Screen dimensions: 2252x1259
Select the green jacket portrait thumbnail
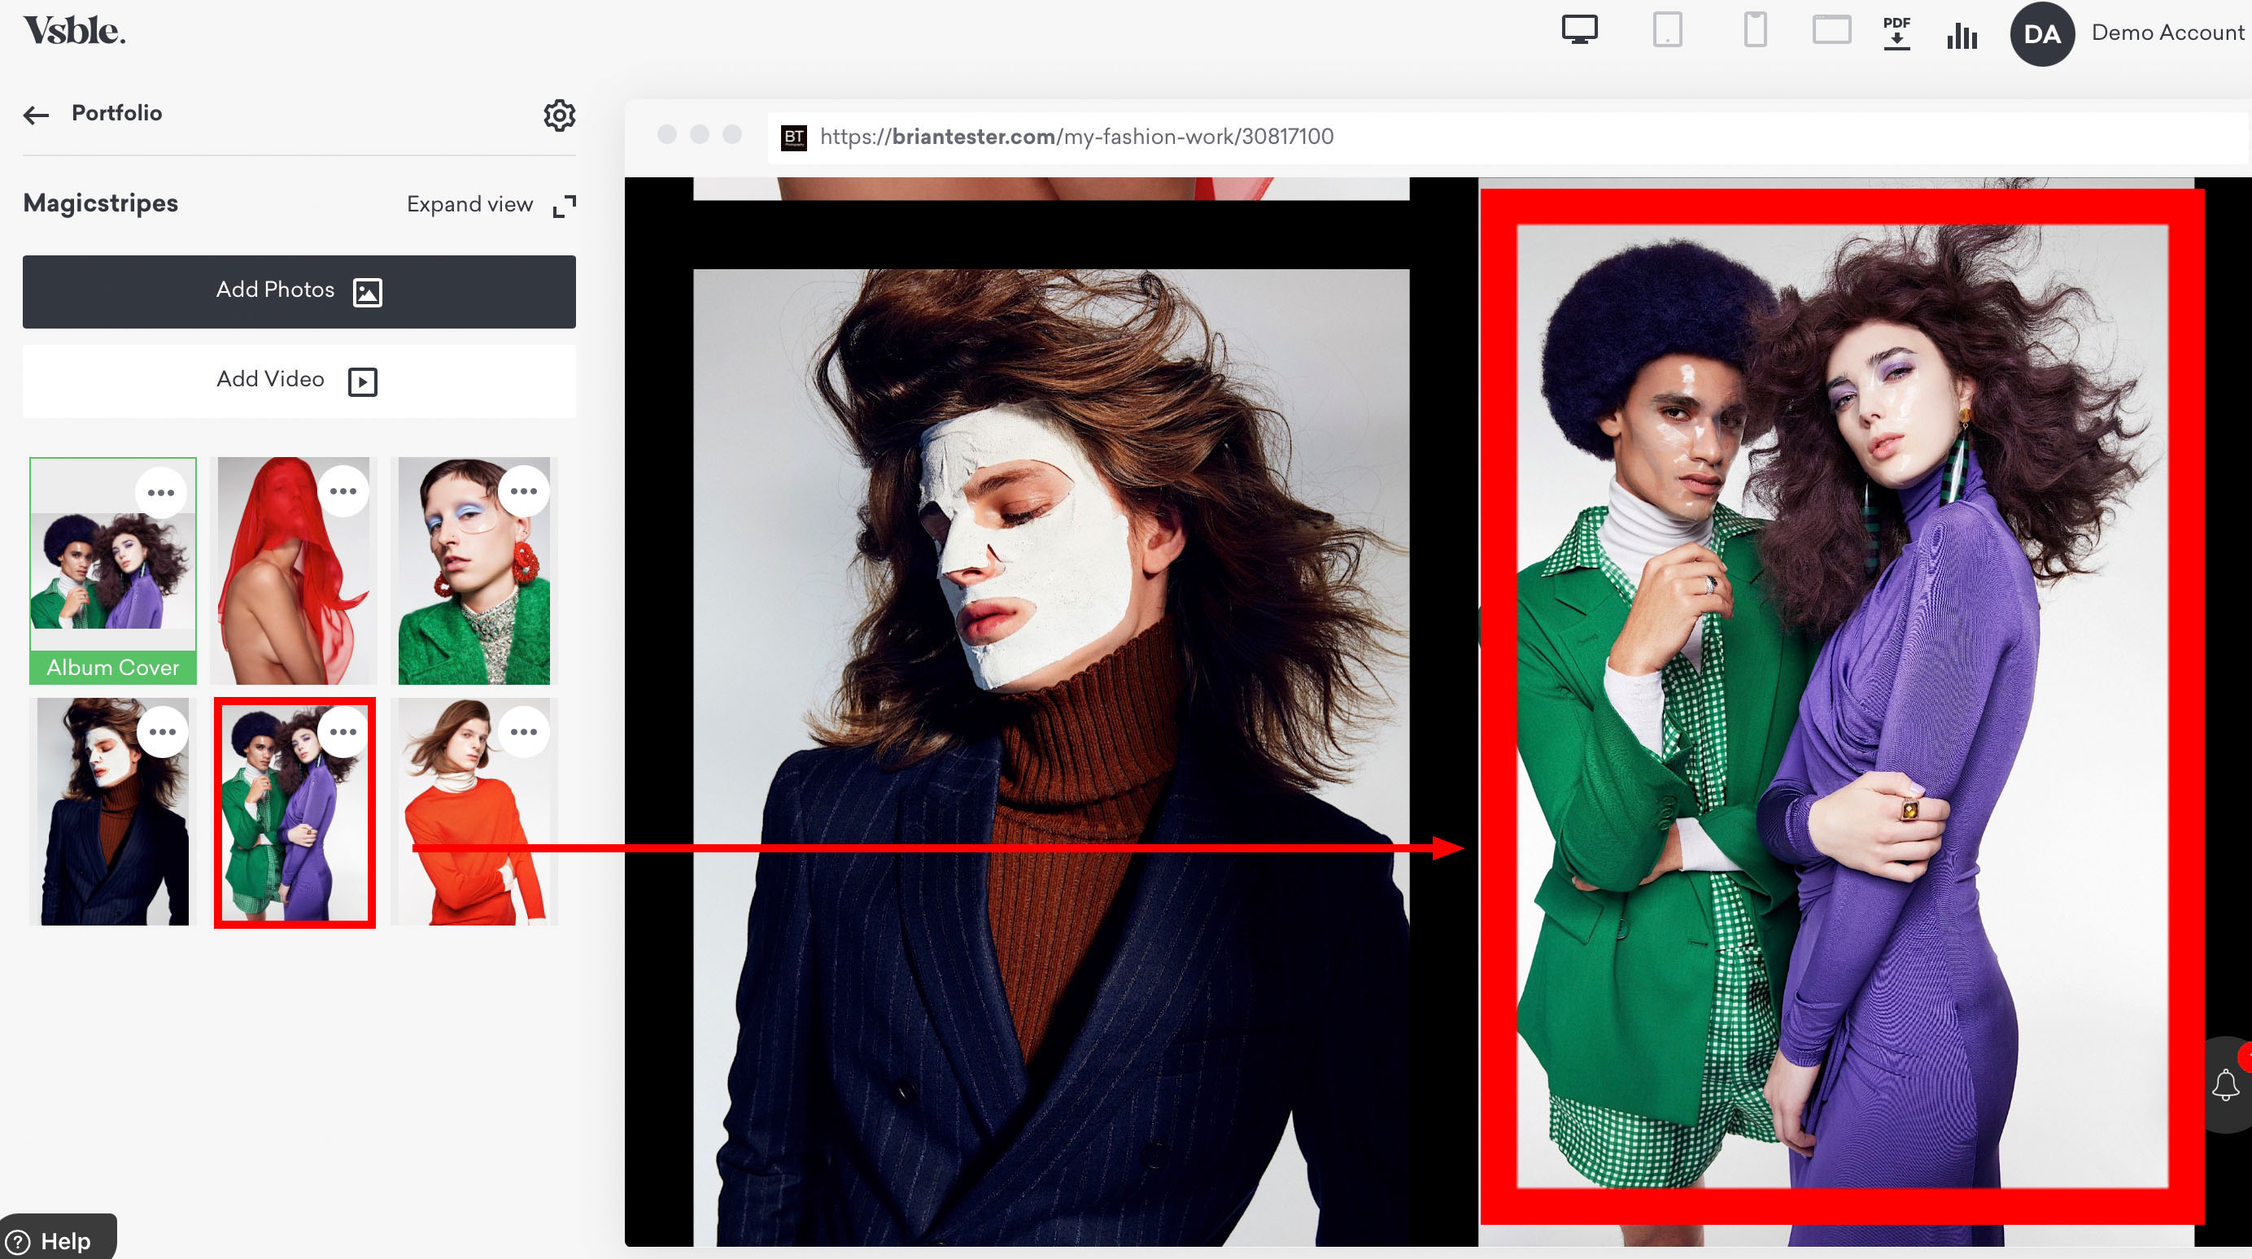coord(474,594)
